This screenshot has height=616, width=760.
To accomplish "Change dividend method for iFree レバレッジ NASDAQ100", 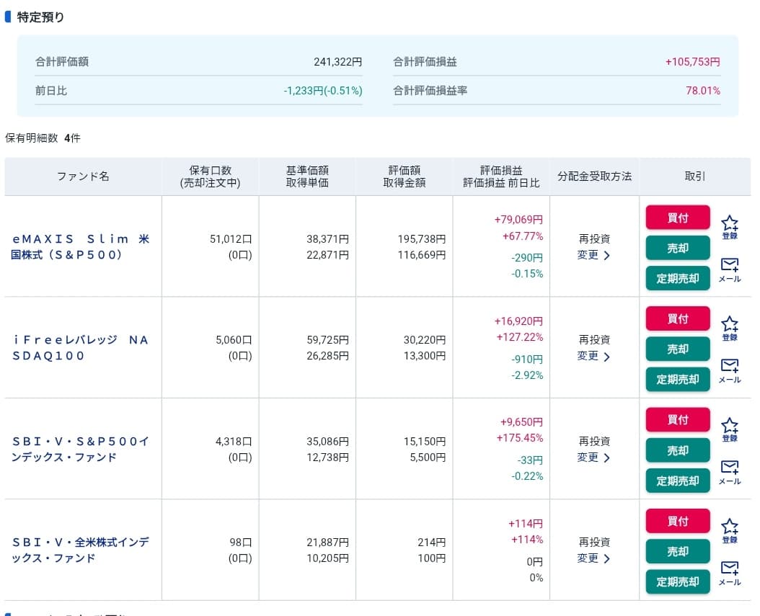I will tap(594, 356).
